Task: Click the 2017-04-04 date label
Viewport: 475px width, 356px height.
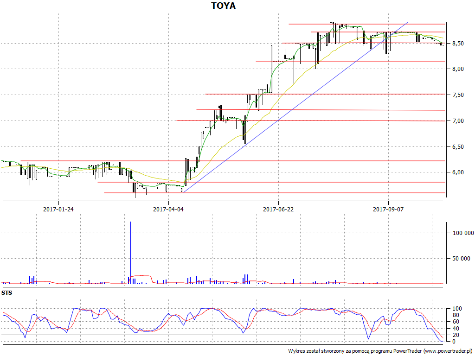Action: coord(168,209)
